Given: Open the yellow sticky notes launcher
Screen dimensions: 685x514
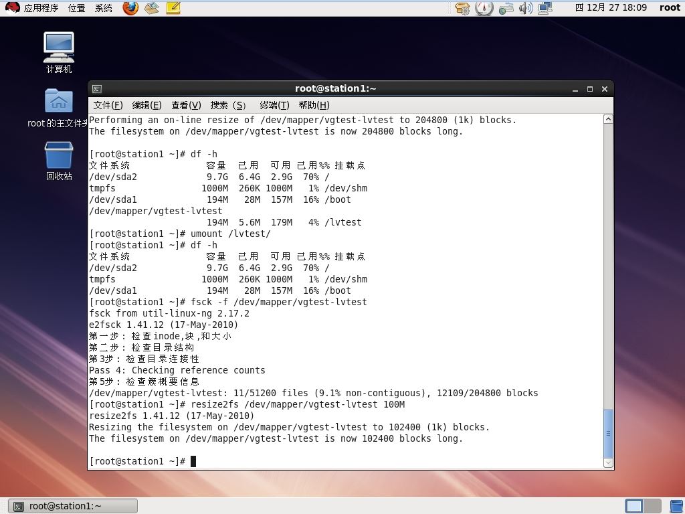Looking at the screenshot, I should point(173,8).
